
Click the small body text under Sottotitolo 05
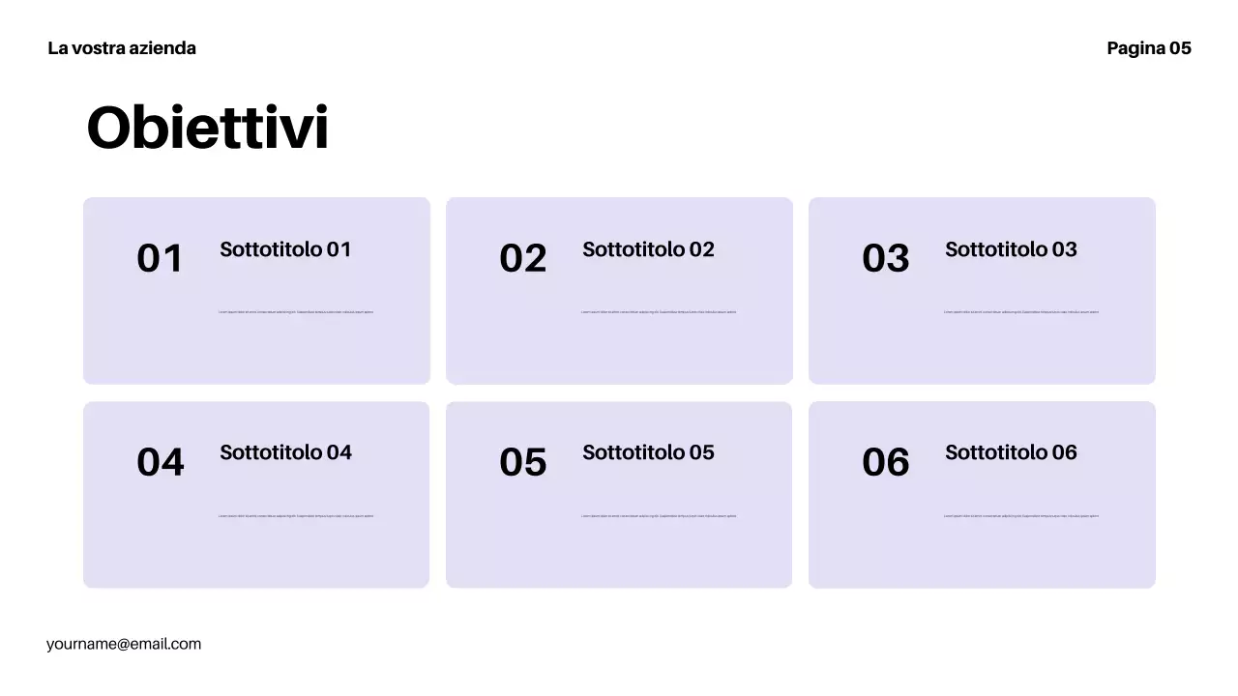pos(659,516)
